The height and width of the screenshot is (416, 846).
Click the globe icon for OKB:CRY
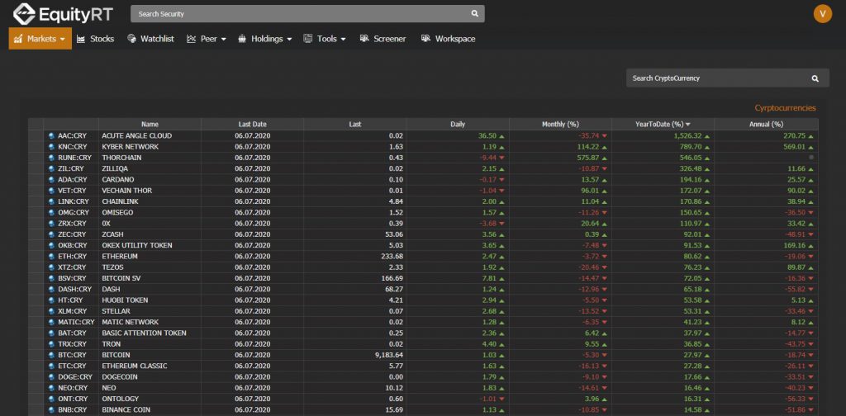51,245
